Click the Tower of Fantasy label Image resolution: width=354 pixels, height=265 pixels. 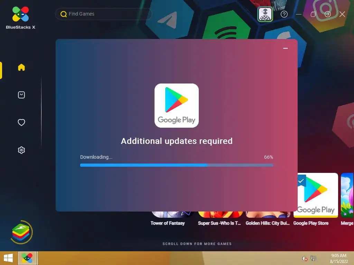[168, 223]
